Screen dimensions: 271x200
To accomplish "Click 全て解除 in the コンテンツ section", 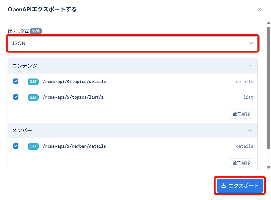I will click(241, 114).
